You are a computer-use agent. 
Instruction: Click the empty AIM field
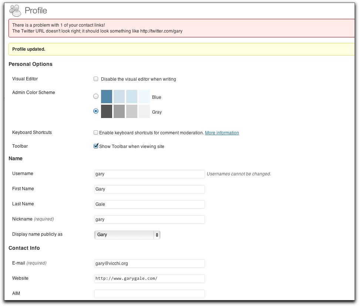tap(149, 294)
